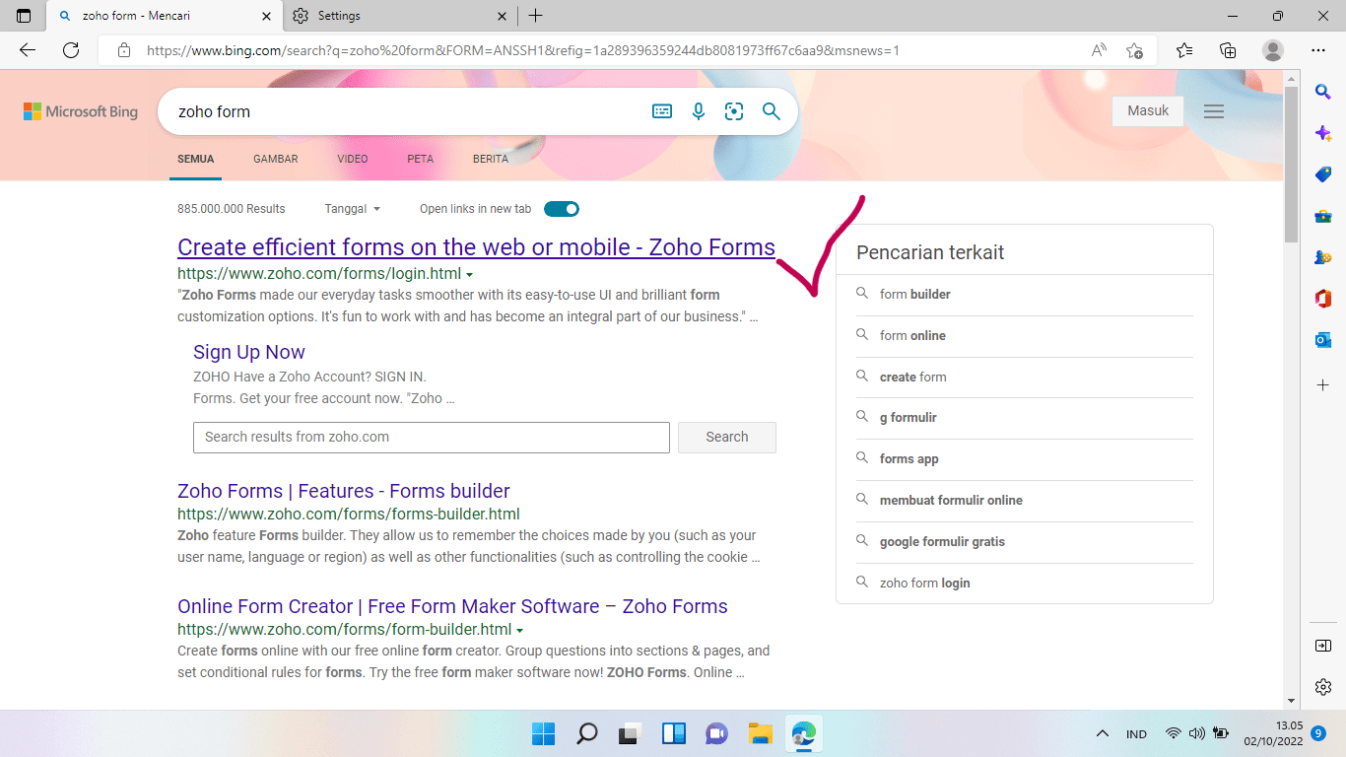Open the sidebar Discover sparkle icon
This screenshot has width=1346, height=757.
click(x=1323, y=133)
